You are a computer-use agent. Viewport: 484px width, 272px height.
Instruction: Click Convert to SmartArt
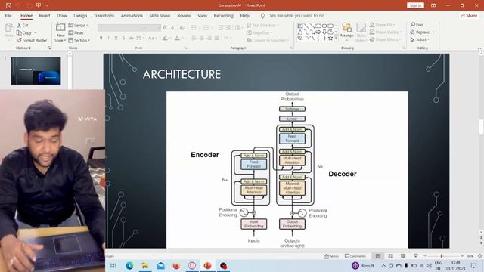click(268, 40)
